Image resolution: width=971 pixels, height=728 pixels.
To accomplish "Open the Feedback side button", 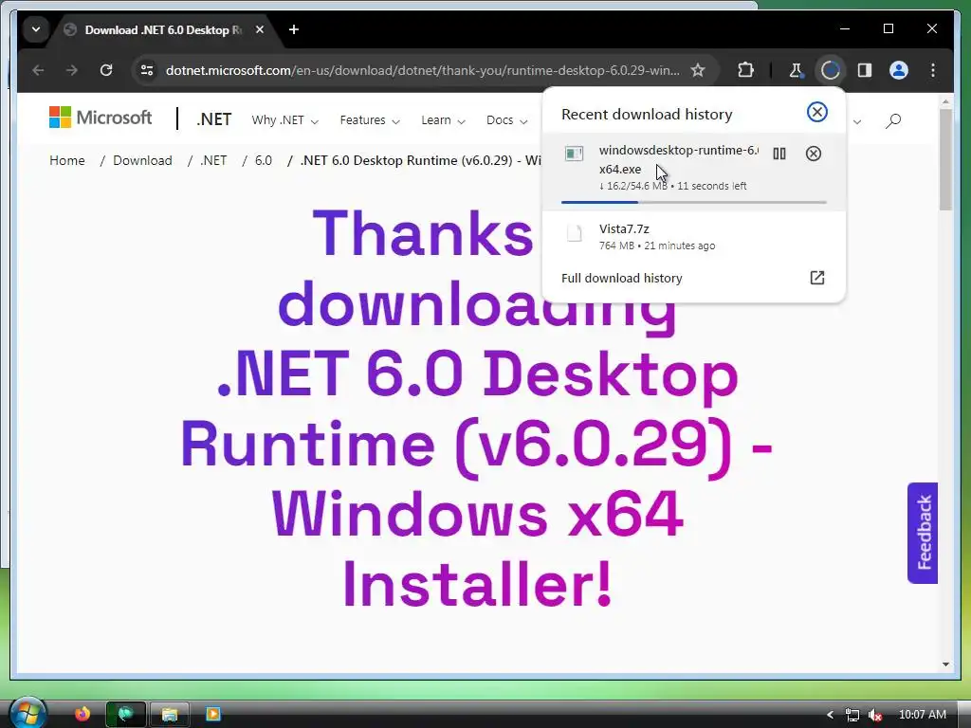I will [923, 533].
